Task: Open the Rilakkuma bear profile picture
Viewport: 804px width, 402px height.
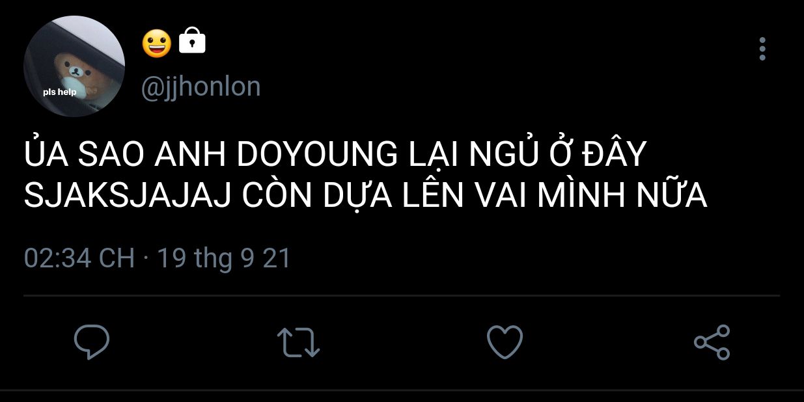Action: [74, 66]
